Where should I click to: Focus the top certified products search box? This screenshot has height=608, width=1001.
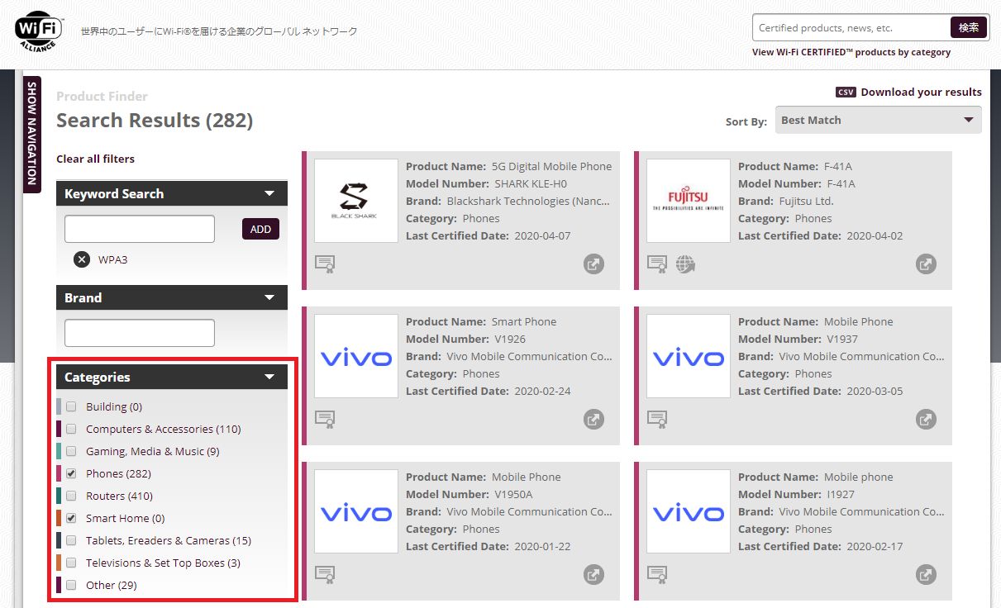[x=851, y=27]
